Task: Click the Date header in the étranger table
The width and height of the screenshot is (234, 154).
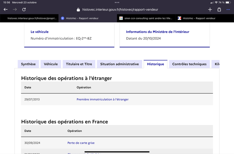Action: tap(28, 87)
